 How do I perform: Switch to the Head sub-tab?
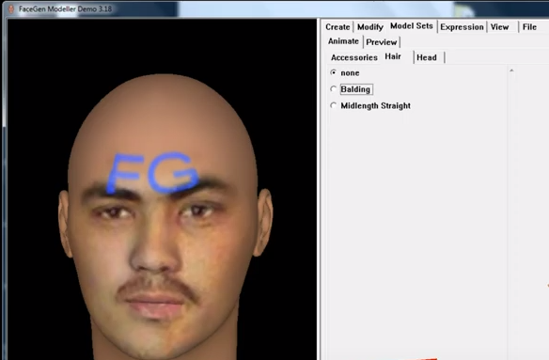click(x=427, y=57)
